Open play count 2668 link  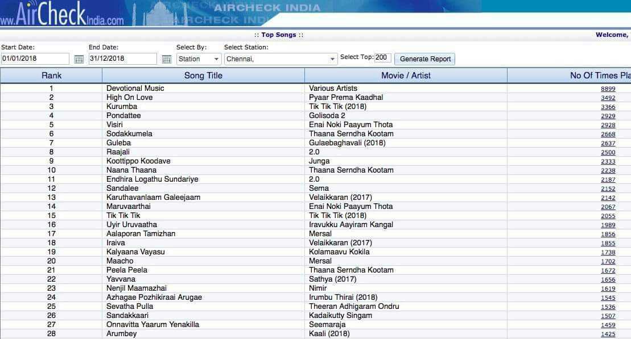[x=608, y=135]
